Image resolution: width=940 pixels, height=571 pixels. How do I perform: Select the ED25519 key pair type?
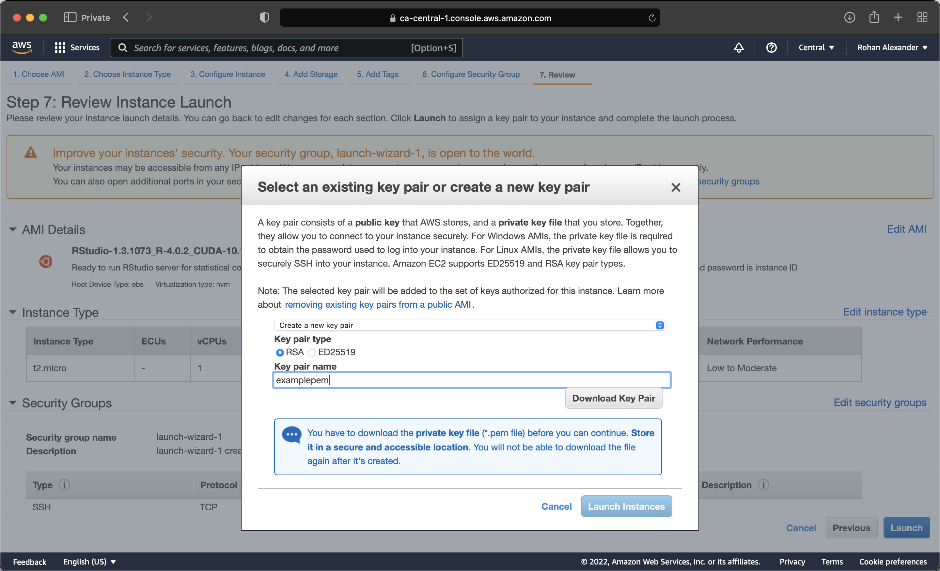(312, 352)
